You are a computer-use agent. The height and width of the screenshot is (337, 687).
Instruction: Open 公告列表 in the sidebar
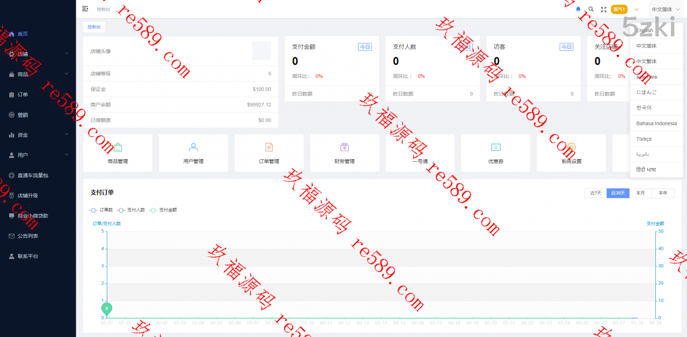[x=38, y=236]
